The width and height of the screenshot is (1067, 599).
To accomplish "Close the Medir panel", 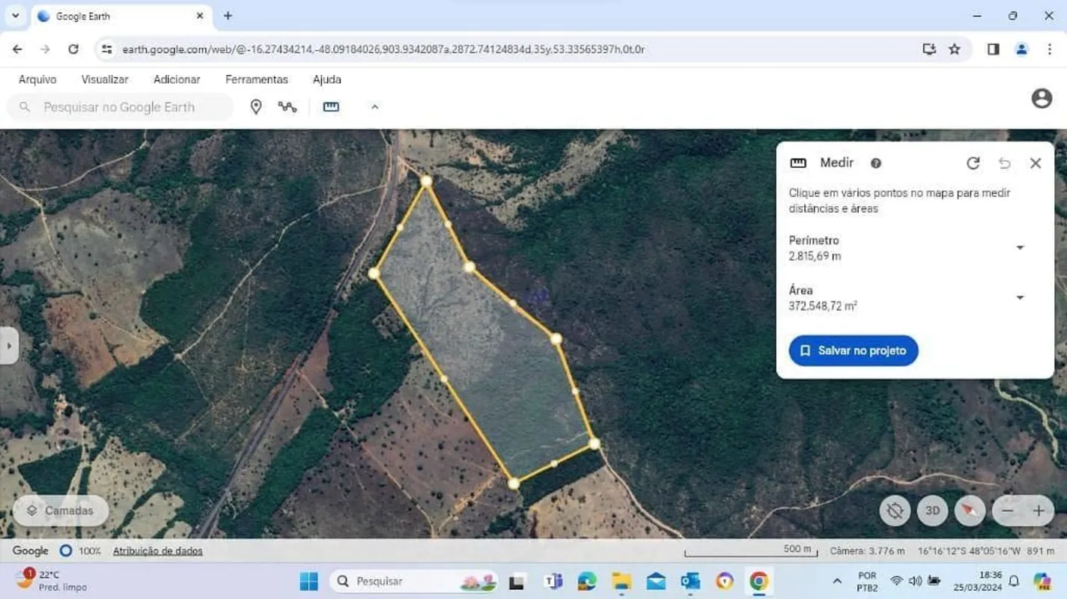I will click(x=1035, y=163).
